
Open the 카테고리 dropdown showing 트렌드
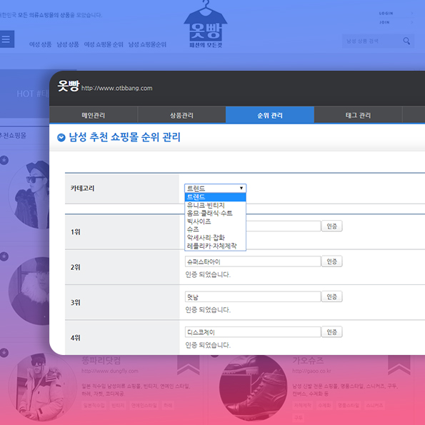pos(215,188)
